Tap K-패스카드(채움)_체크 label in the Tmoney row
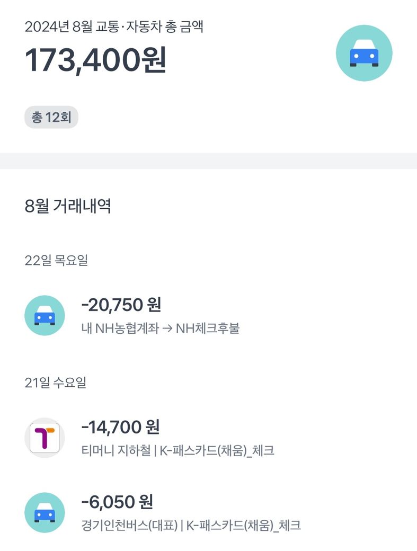Screen dimensions: 417x551 [x=216, y=451]
